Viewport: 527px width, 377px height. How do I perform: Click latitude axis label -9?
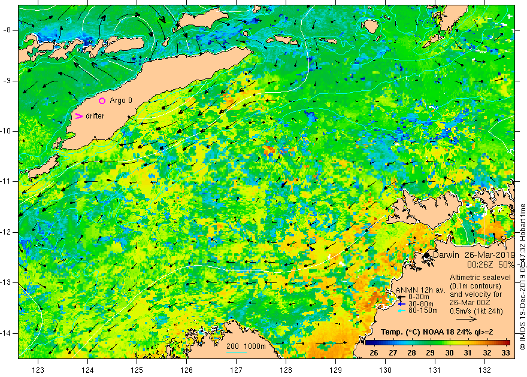(x=7, y=81)
